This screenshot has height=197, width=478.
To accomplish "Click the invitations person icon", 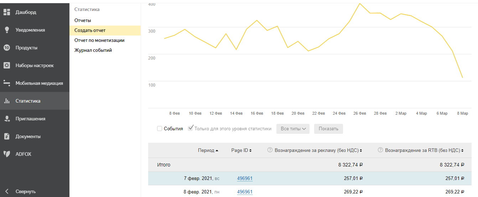I will (x=6, y=119).
